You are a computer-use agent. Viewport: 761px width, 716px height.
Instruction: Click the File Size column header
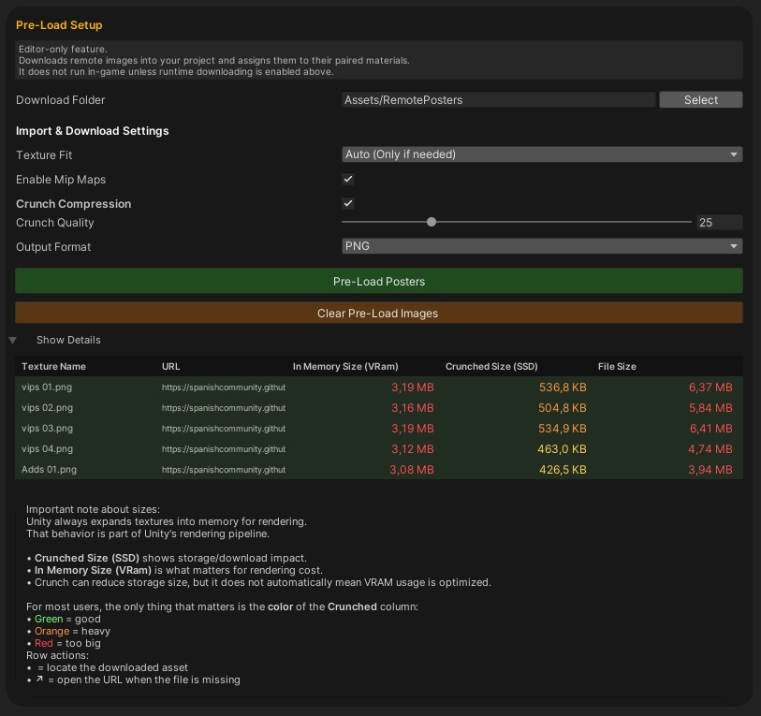point(617,366)
